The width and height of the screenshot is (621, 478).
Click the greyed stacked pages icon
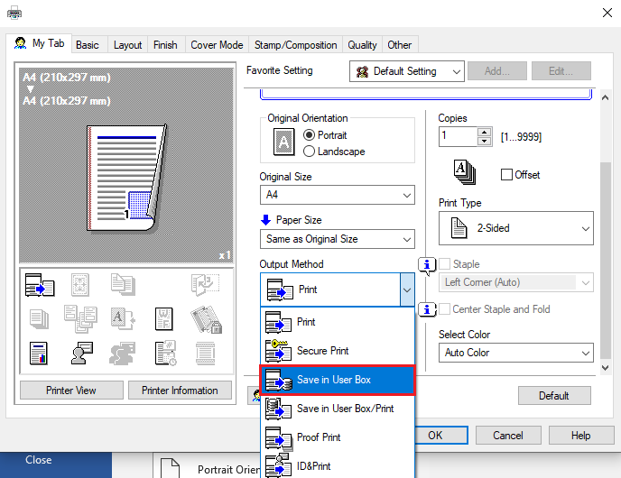tap(39, 319)
